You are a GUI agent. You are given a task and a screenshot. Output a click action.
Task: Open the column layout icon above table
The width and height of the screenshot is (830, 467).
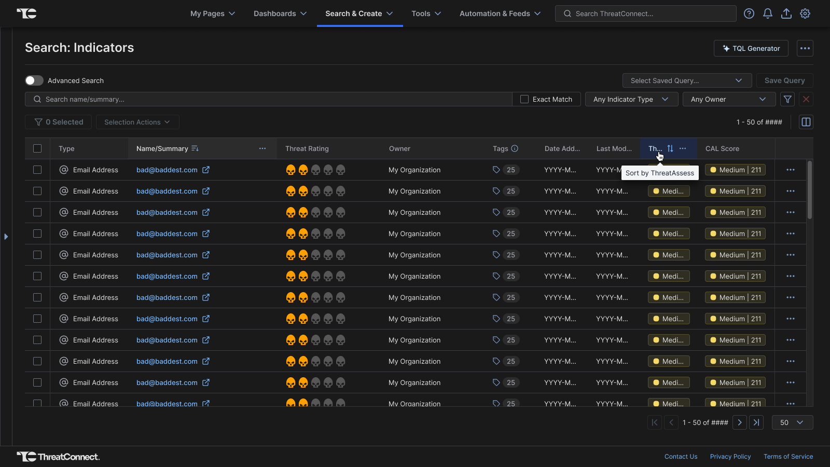tap(806, 122)
